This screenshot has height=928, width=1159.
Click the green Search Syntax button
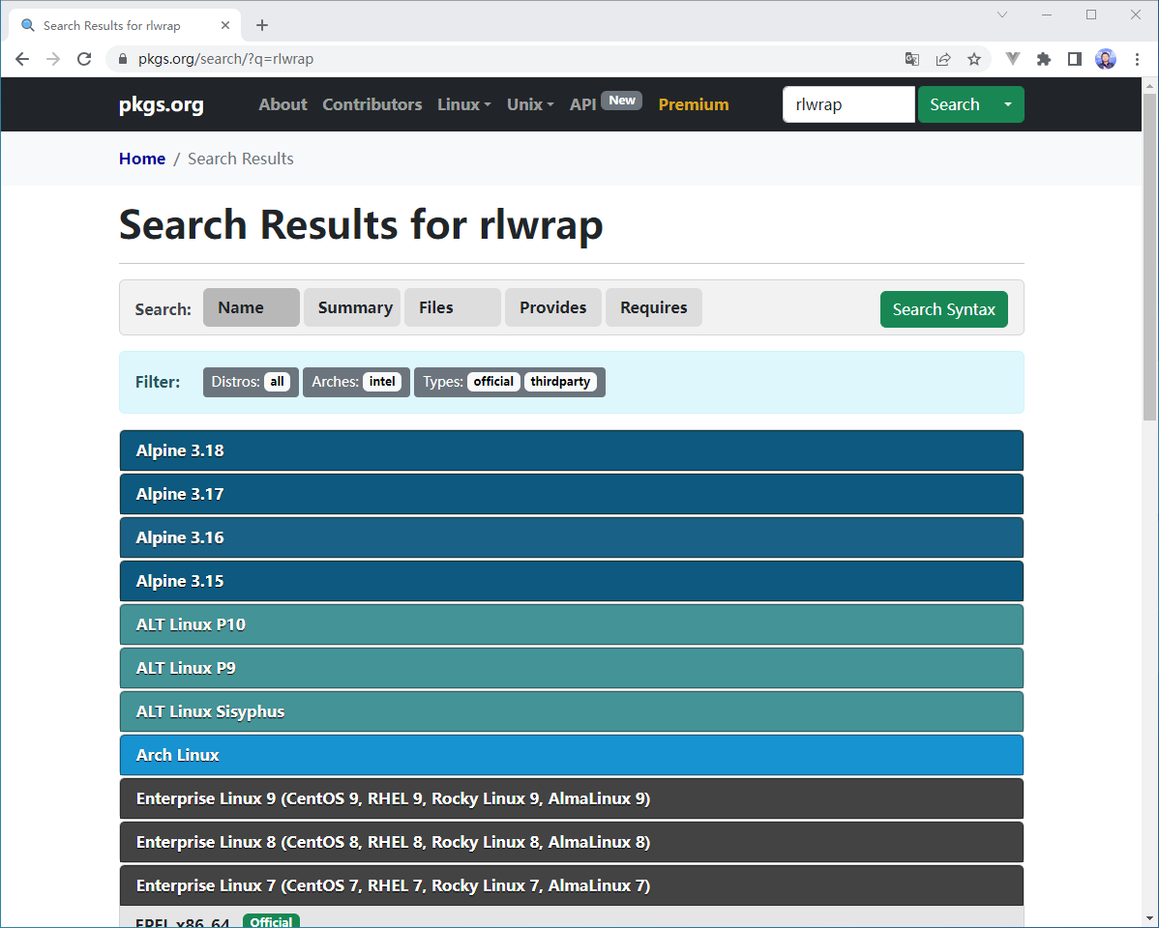(943, 309)
